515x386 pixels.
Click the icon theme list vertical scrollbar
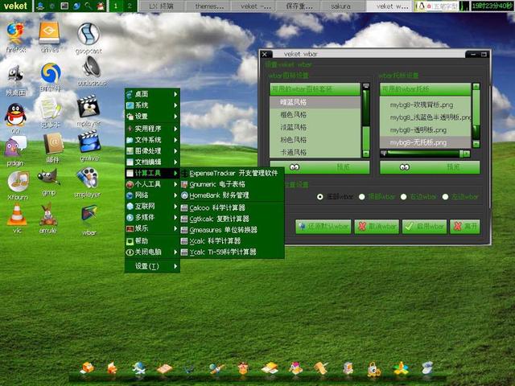coord(366,120)
